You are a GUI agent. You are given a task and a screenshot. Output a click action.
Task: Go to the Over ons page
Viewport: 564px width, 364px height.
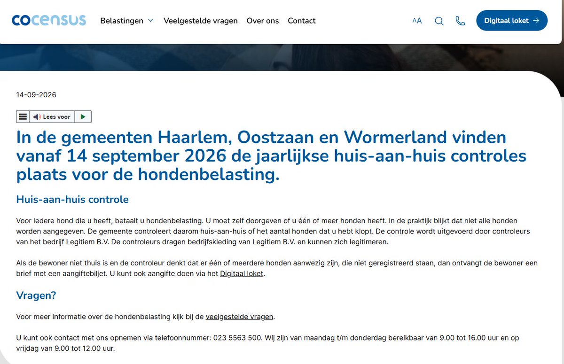coord(263,21)
